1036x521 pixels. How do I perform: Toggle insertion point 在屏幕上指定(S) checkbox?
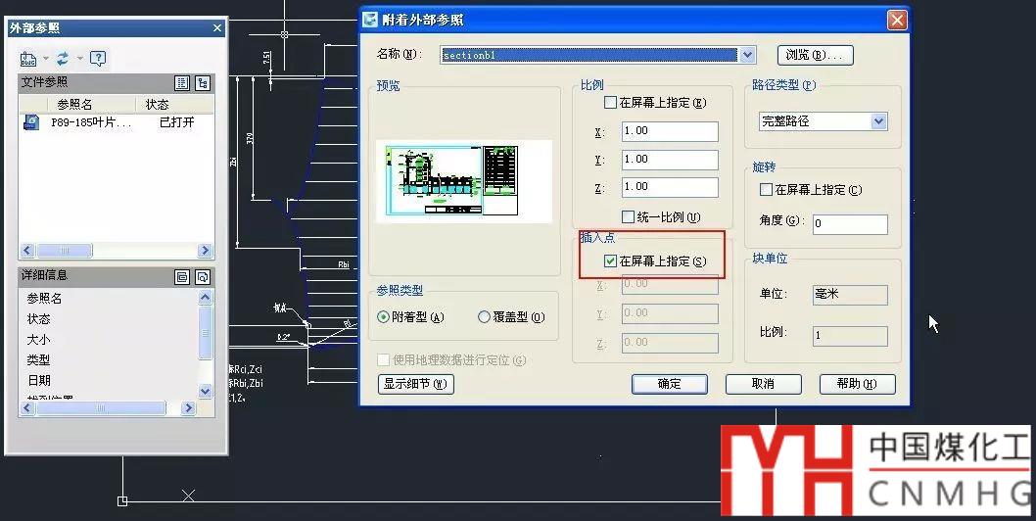pyautogui.click(x=610, y=261)
